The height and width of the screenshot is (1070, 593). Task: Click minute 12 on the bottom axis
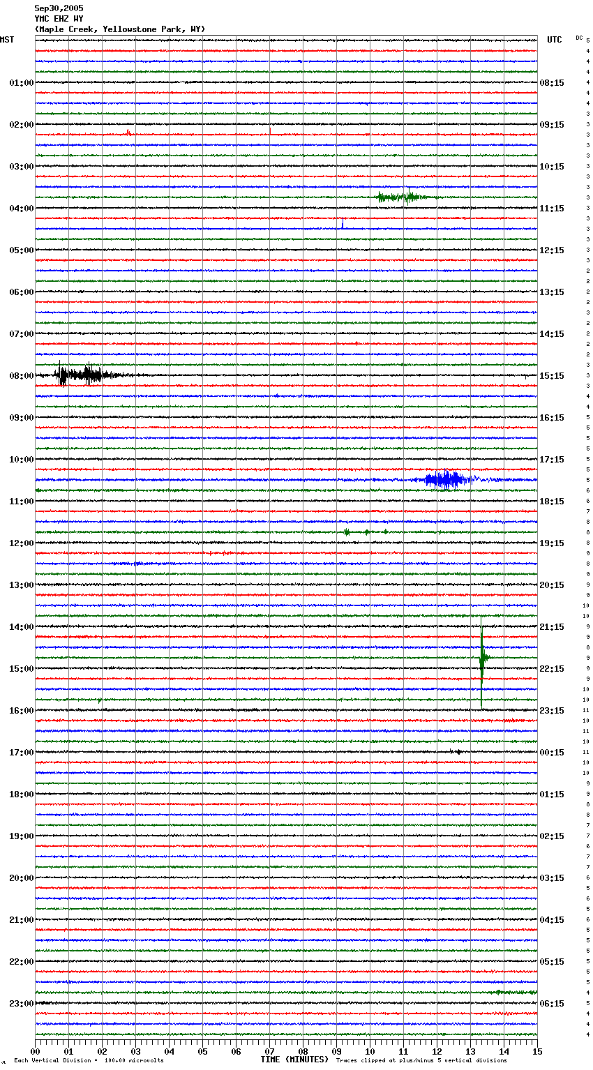437,1051
